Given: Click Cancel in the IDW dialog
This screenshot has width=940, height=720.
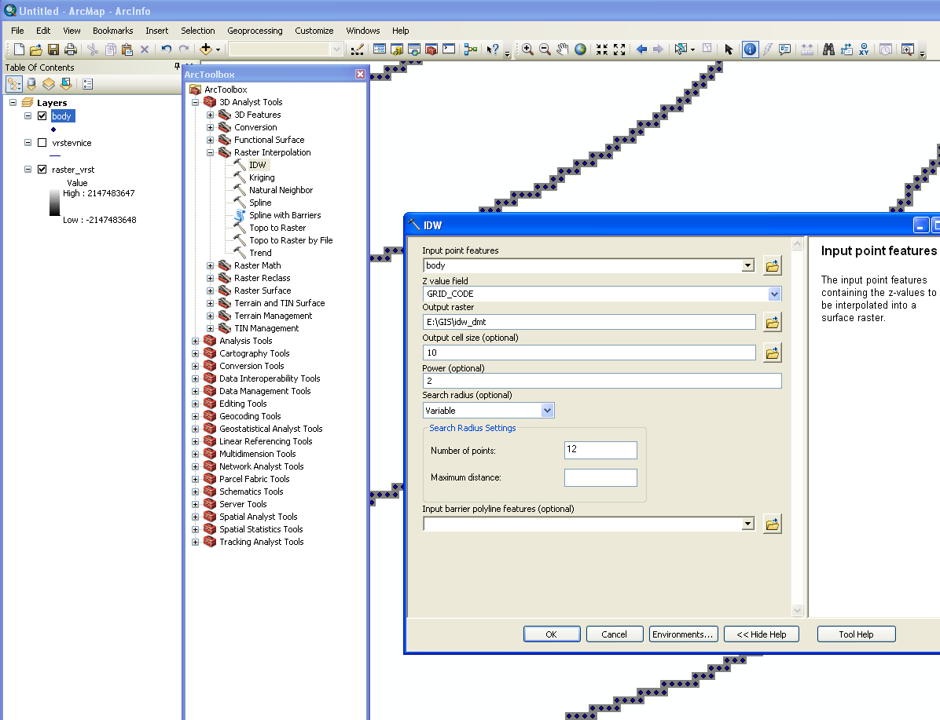Looking at the screenshot, I should pos(615,634).
